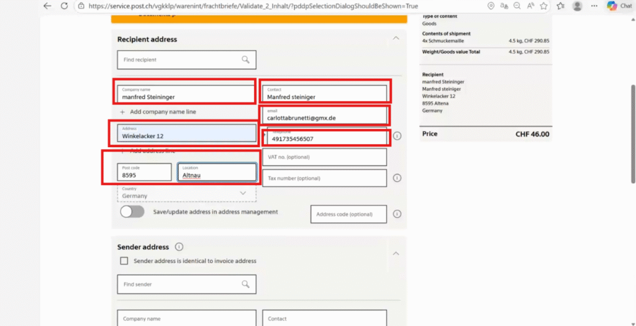The height and width of the screenshot is (326, 636).
Task: Click the recipient email input field
Action: tap(324, 115)
